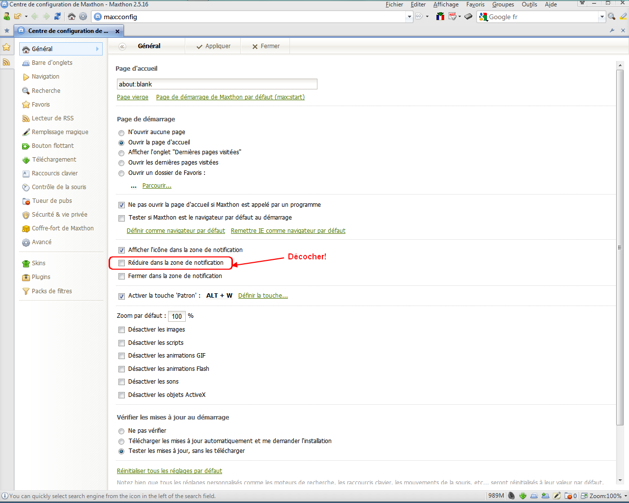Click the refresh page icon

pos(57,17)
